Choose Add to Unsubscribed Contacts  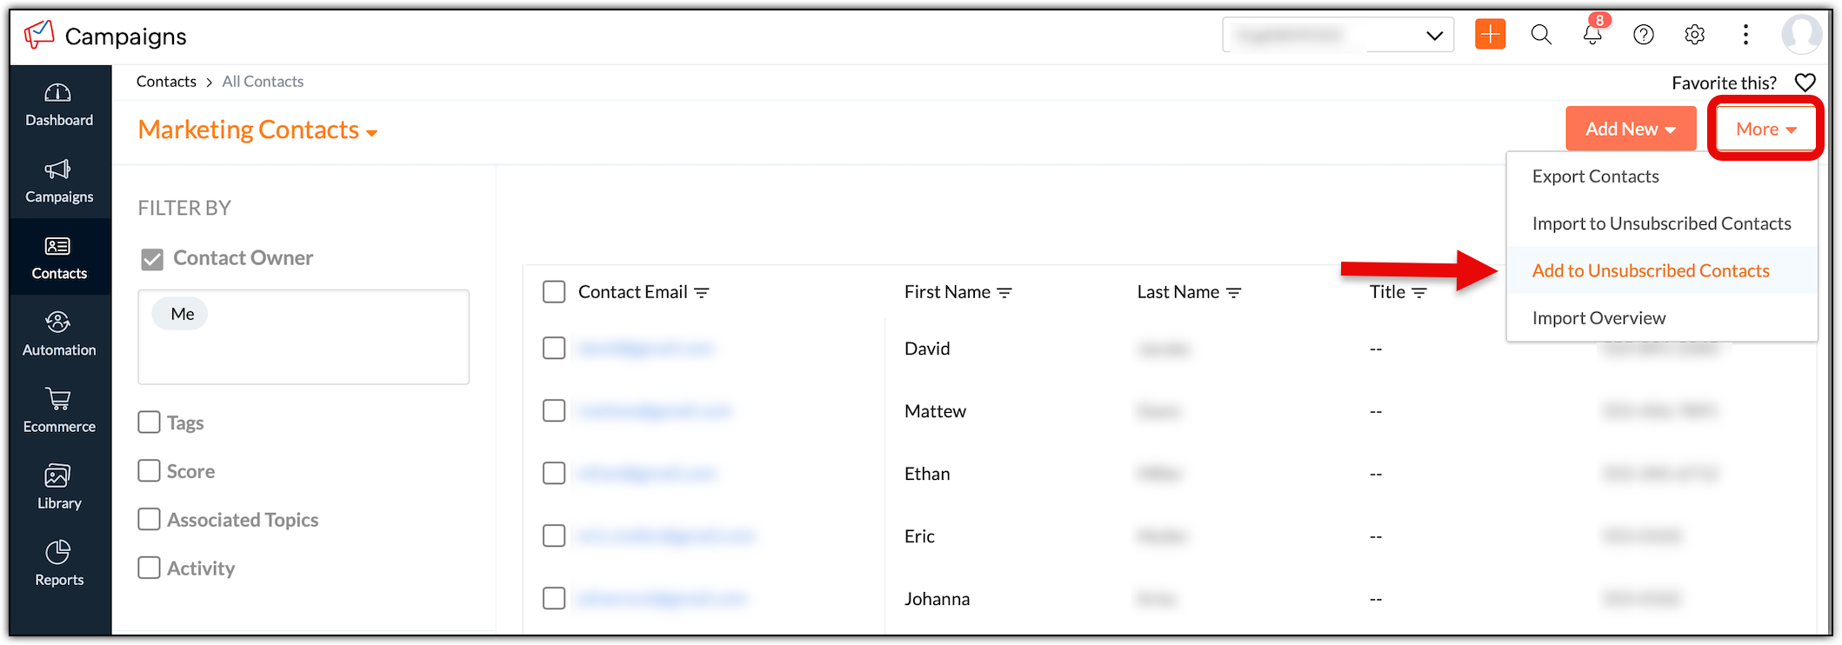coord(1651,270)
